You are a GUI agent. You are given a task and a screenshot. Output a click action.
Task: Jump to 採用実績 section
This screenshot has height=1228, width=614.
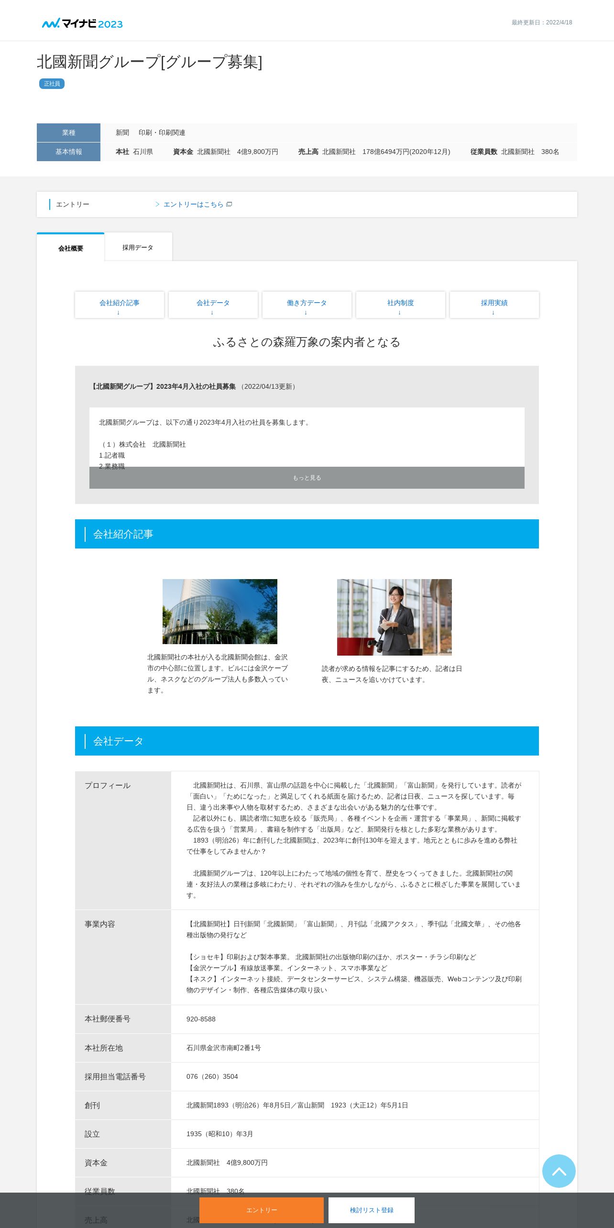pos(494,305)
